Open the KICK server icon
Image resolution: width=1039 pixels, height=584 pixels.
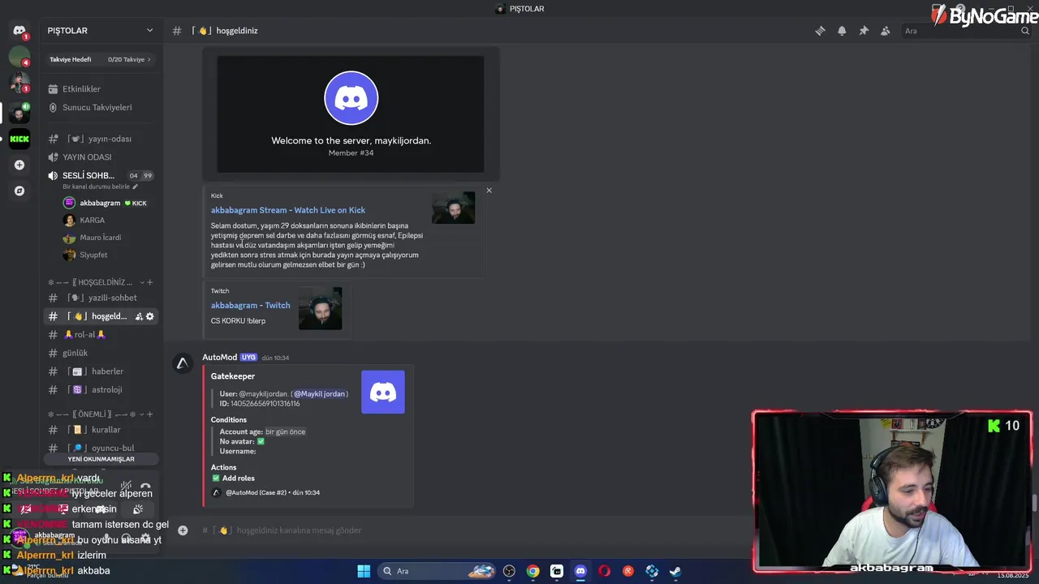(19, 139)
